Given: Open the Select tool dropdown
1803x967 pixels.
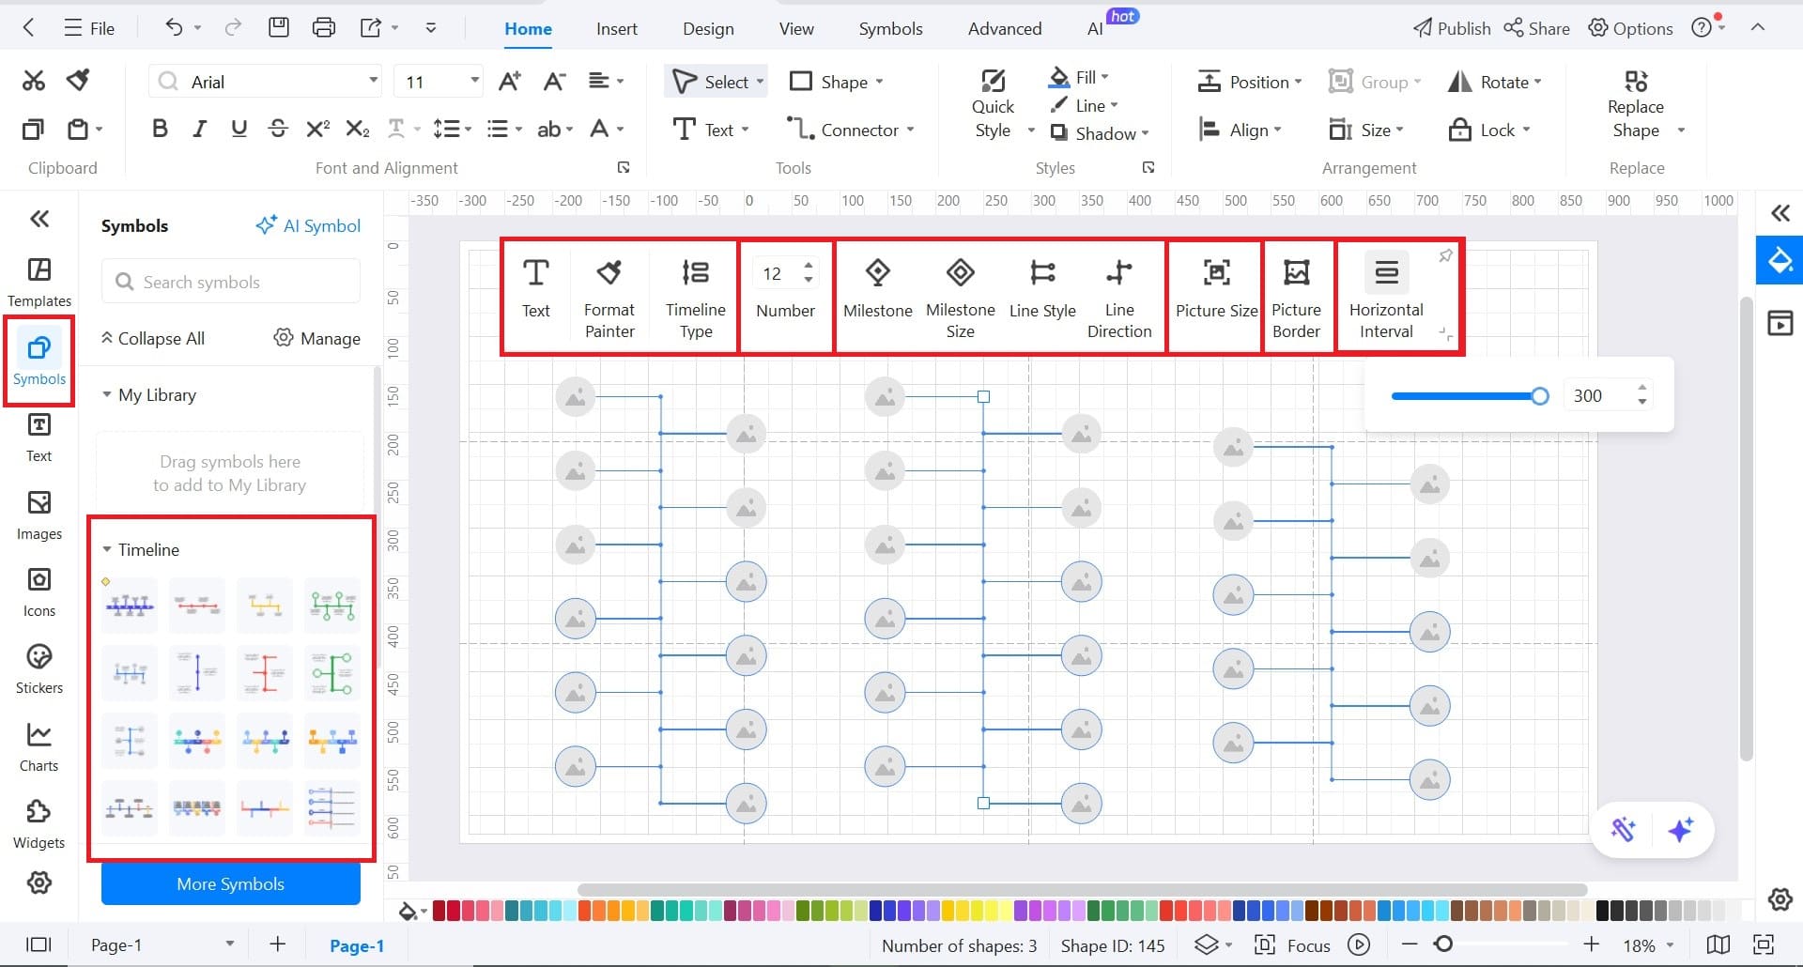Looking at the screenshot, I should coord(760,82).
